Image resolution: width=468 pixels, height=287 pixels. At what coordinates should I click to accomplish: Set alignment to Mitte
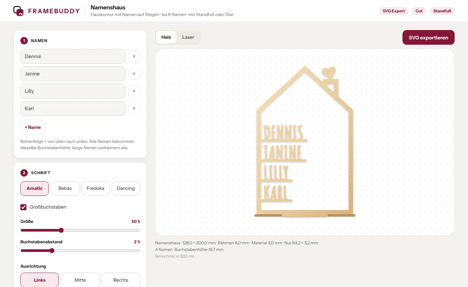click(80, 280)
